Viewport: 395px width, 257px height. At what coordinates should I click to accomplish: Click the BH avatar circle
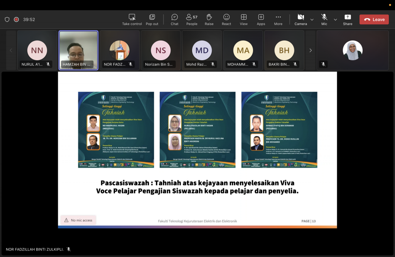point(284,50)
